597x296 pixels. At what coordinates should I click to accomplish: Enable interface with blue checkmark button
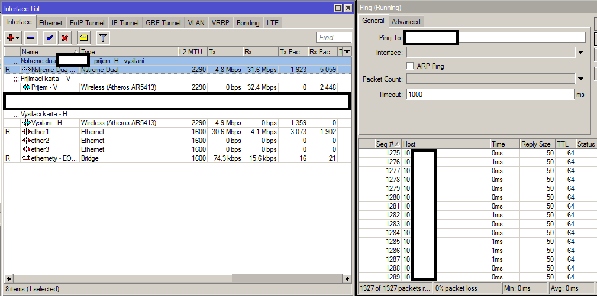tap(50, 38)
